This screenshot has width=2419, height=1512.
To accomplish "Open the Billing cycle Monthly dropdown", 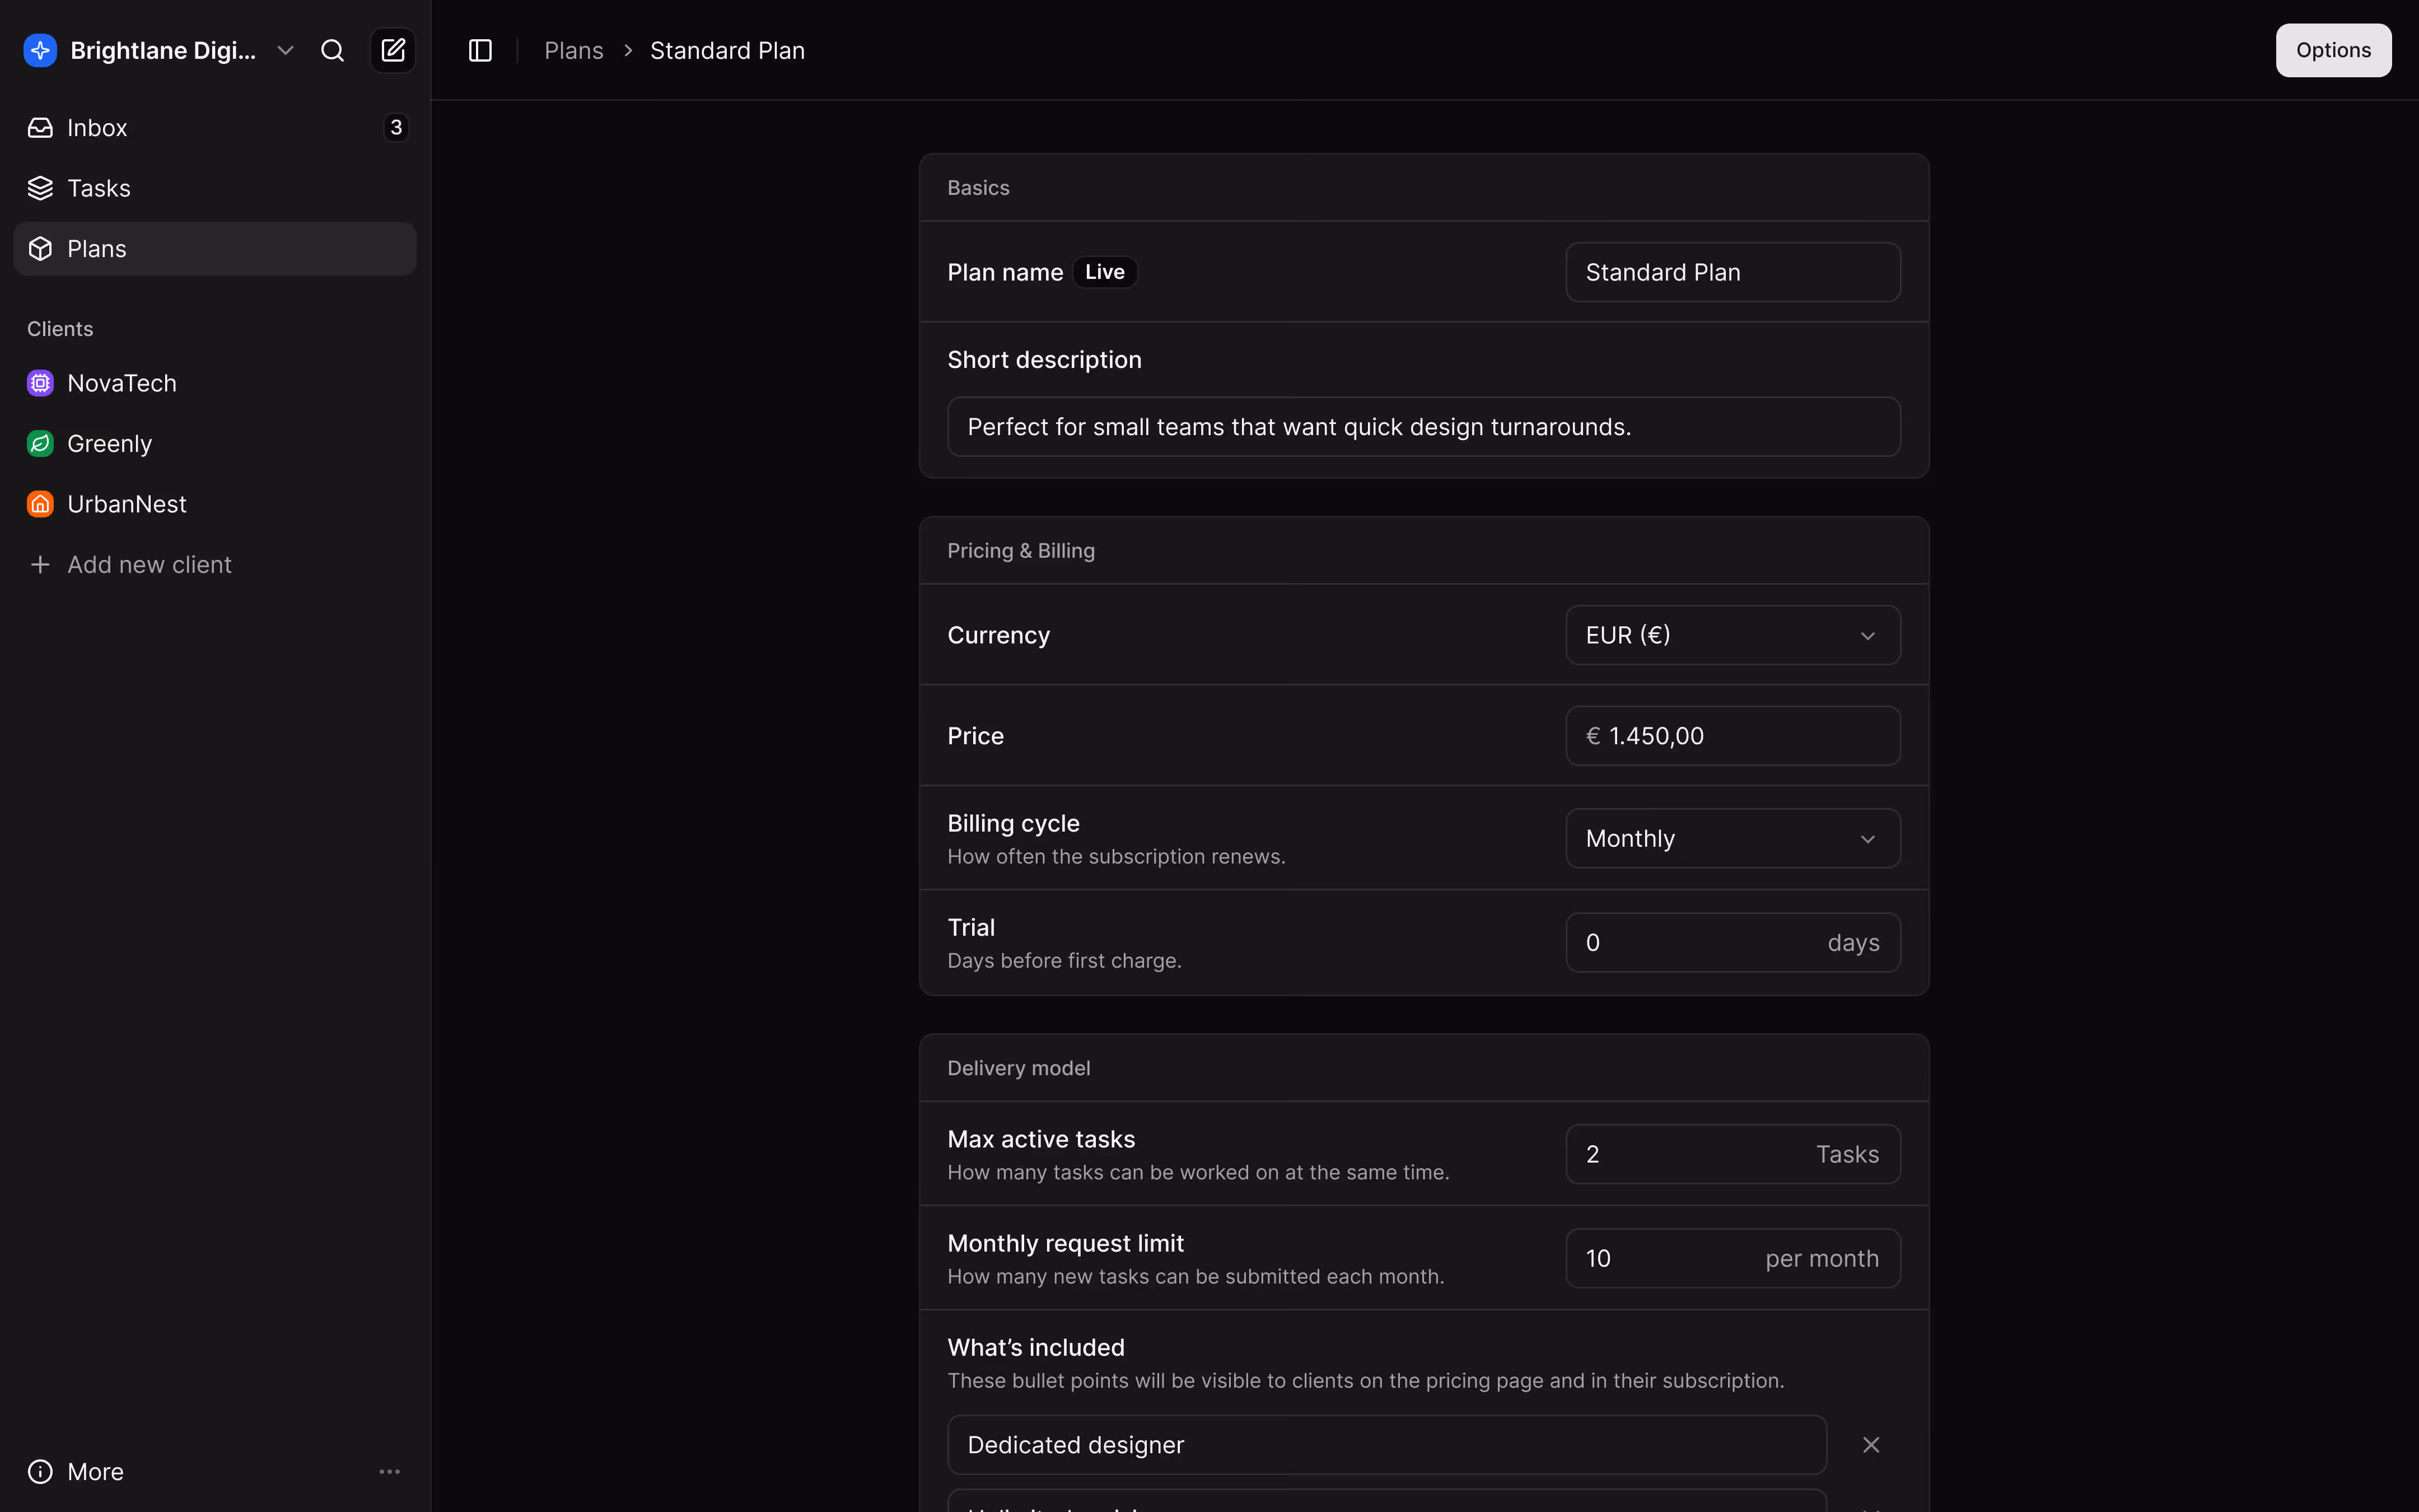I will 1731,838.
